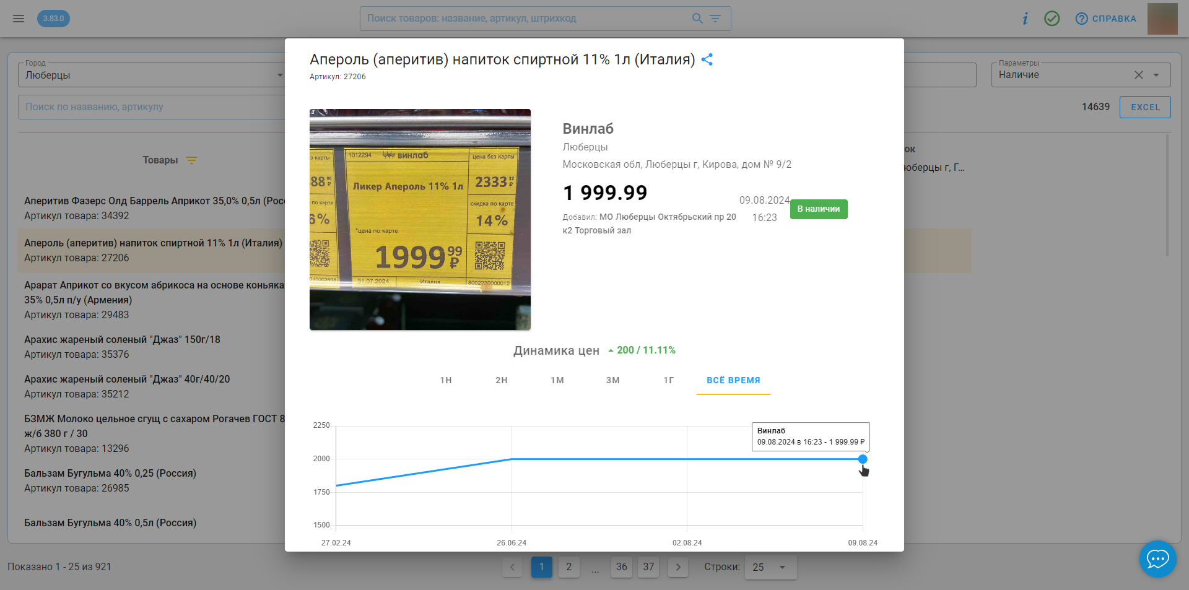The width and height of the screenshot is (1189, 590).
Task: Go to page 1 in pagination
Action: [542, 567]
